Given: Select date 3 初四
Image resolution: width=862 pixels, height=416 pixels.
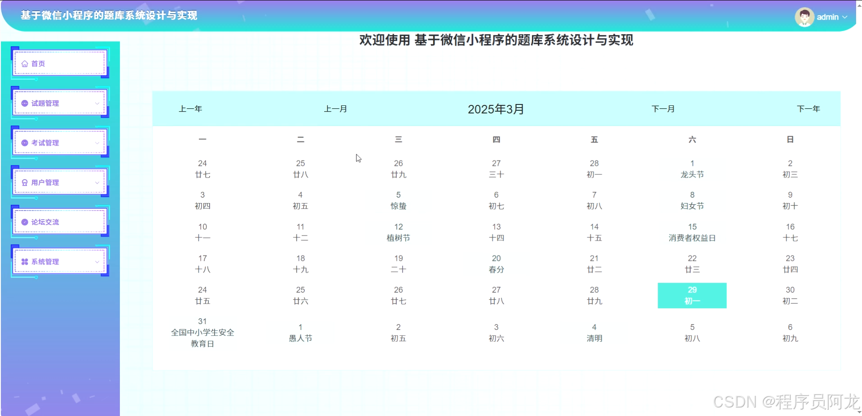Looking at the screenshot, I should coord(202,200).
